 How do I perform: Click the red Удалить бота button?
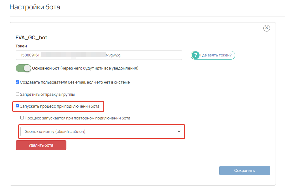(x=41, y=145)
